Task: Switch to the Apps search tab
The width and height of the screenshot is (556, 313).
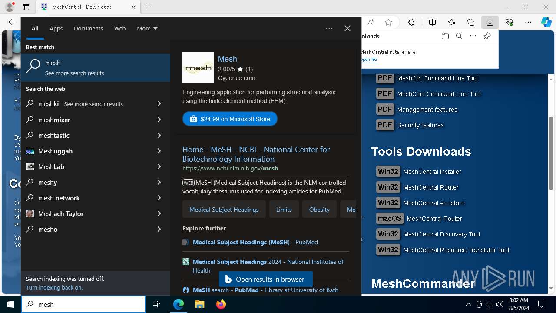Action: (x=56, y=28)
